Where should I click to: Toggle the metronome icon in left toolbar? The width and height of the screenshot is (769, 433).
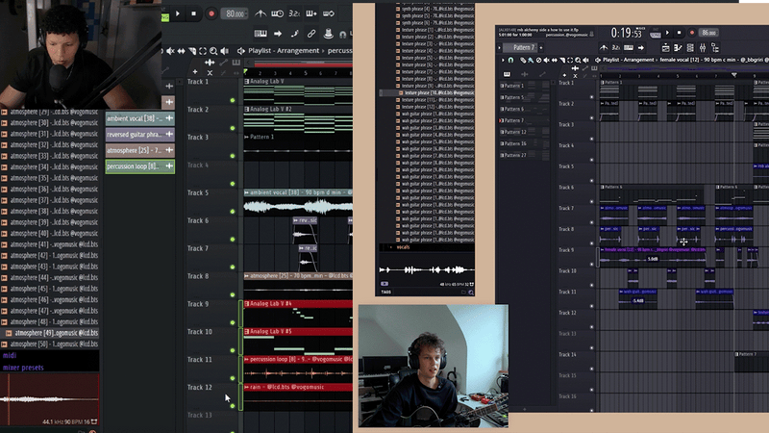pyautogui.click(x=260, y=13)
